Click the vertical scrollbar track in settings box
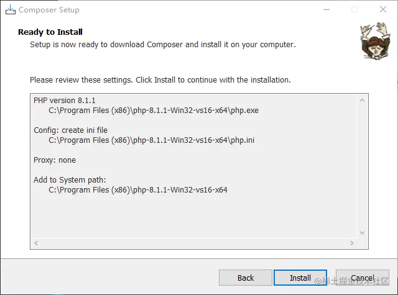Screen dimensions: 398x295 click(x=362, y=166)
